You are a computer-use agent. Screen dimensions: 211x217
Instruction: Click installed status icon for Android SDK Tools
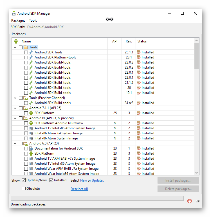click(x=138, y=52)
